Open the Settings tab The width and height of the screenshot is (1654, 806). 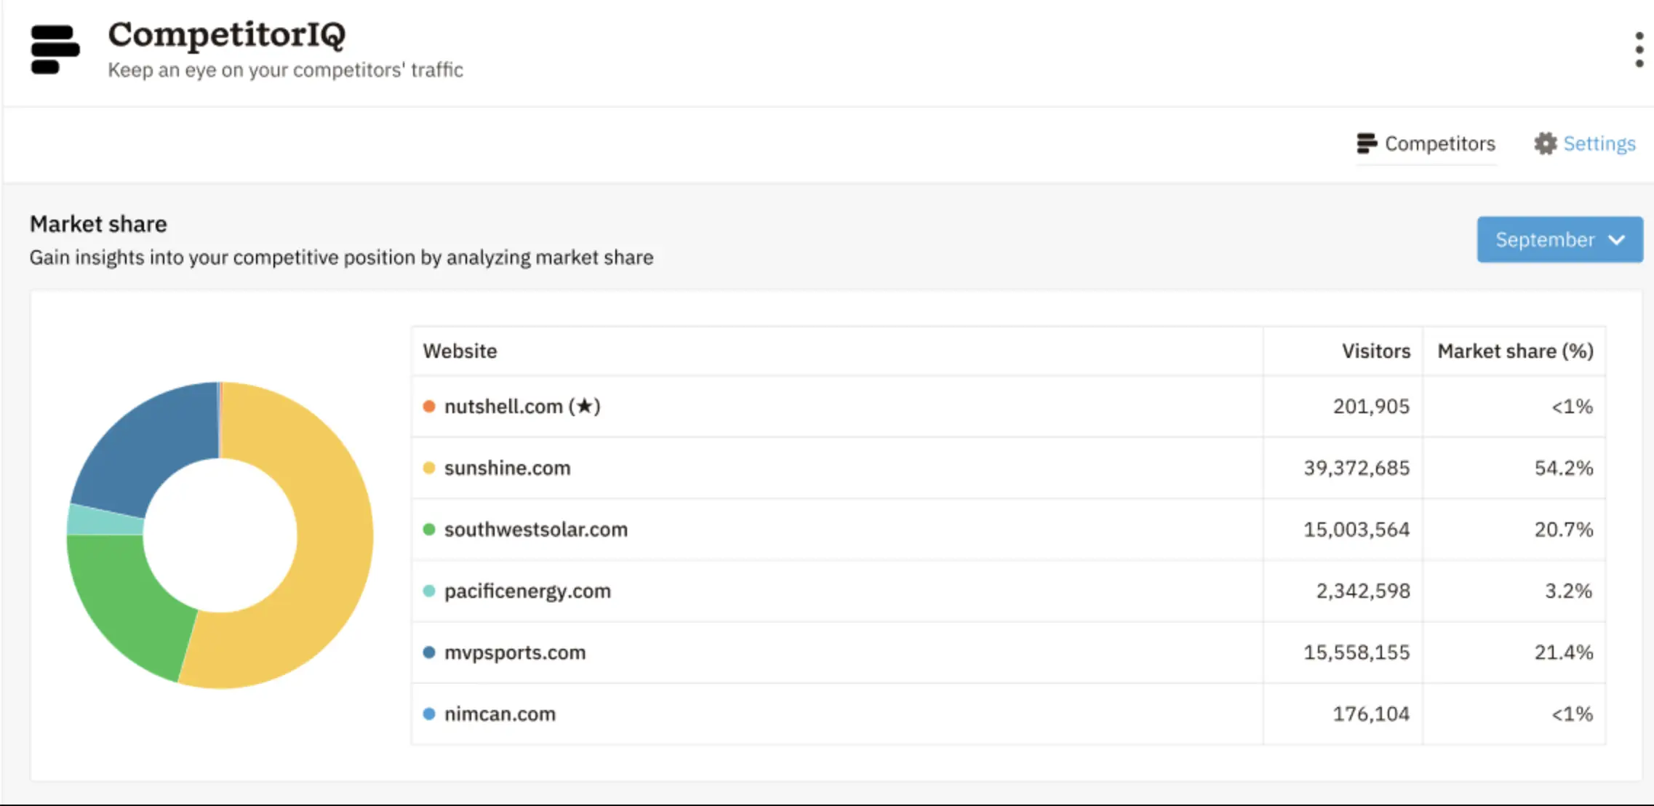coord(1585,143)
